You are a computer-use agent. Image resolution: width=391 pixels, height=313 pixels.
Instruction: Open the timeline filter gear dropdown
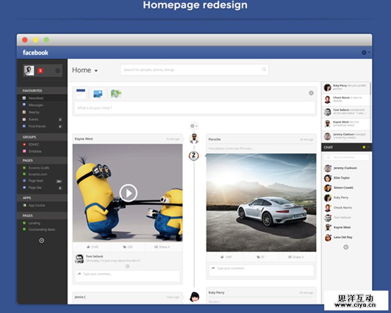click(194, 126)
